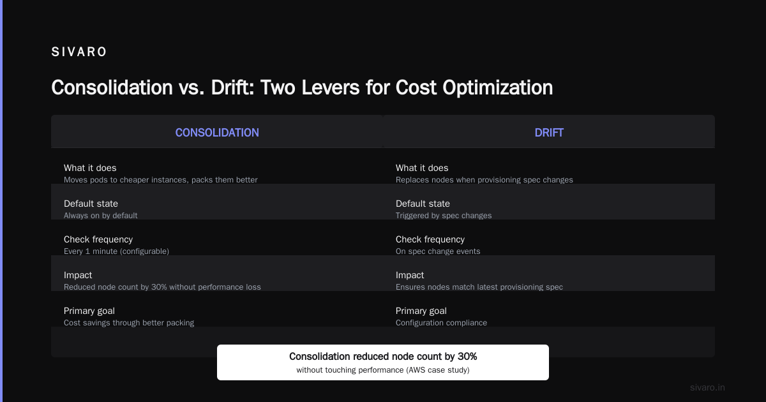Click the 30% node count callout box
This screenshot has width=766, height=402.
[383, 362]
